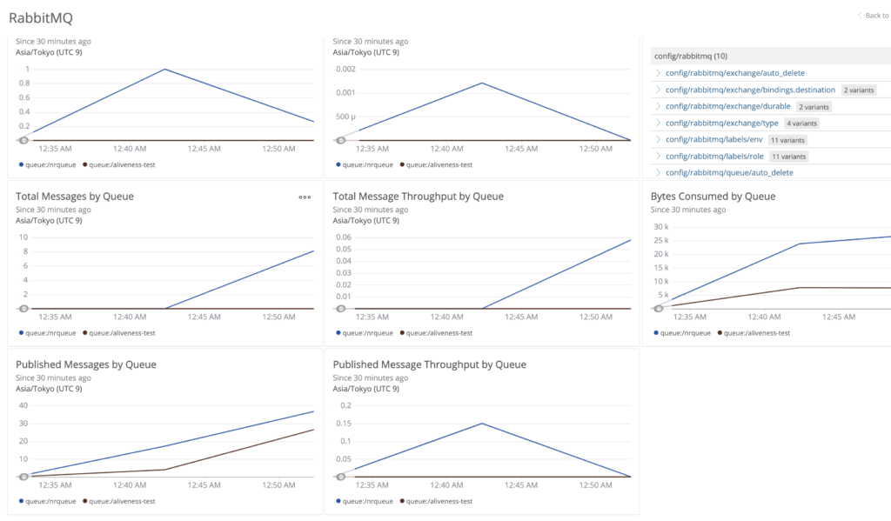This screenshot has height=521, width=891.
Task: Click the 12:50 AM label in Published Message Throughput chart
Action: [x=595, y=484]
